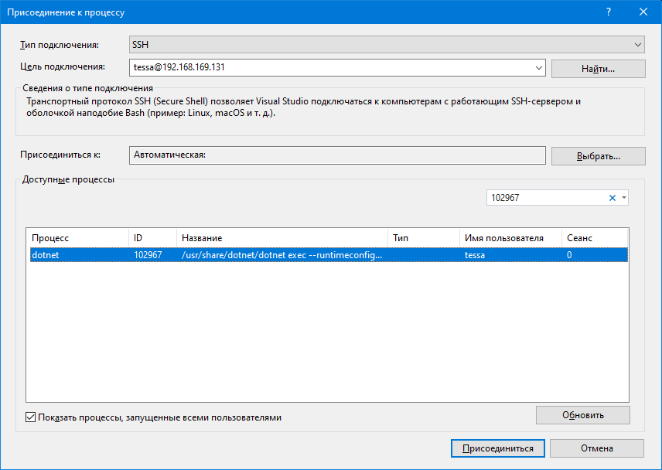662x470 pixels.
Task: Expand the connection target dropdown arrow
Action: coord(539,68)
